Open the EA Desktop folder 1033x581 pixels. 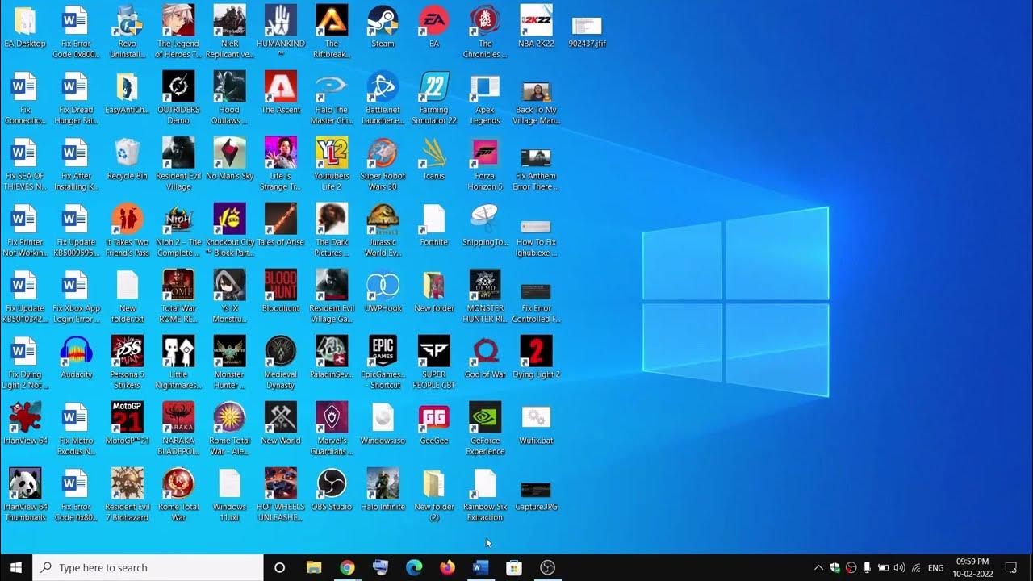point(25,27)
